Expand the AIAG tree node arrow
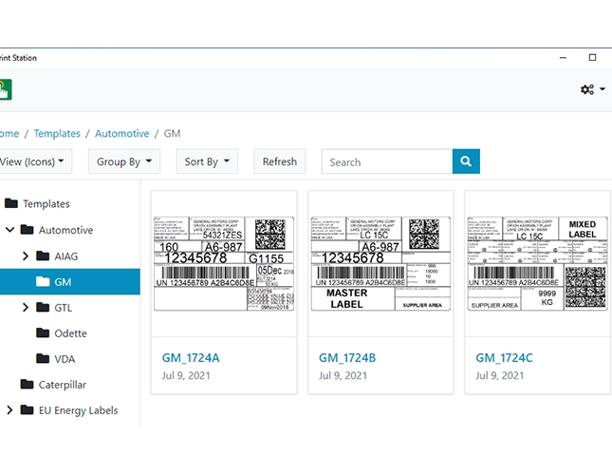612x475 pixels. pos(26,256)
